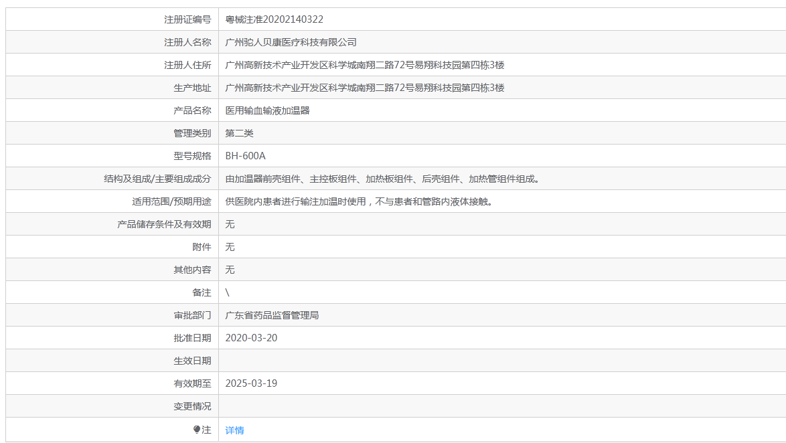Click the address value in 注册人住所 row
Image resolution: width=786 pixels, height=443 pixels.
click(364, 65)
